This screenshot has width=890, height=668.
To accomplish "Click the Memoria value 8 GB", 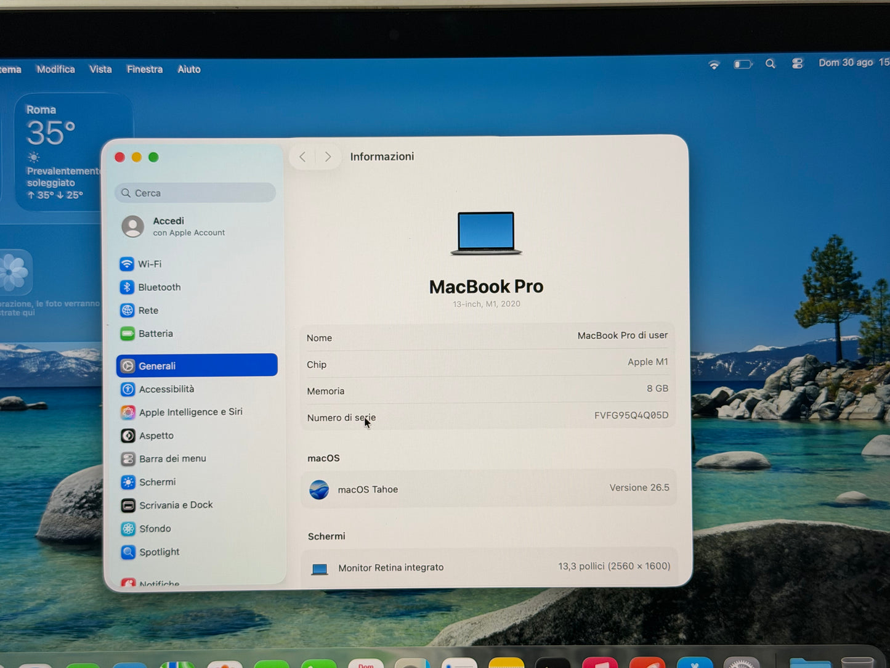I will click(x=657, y=388).
